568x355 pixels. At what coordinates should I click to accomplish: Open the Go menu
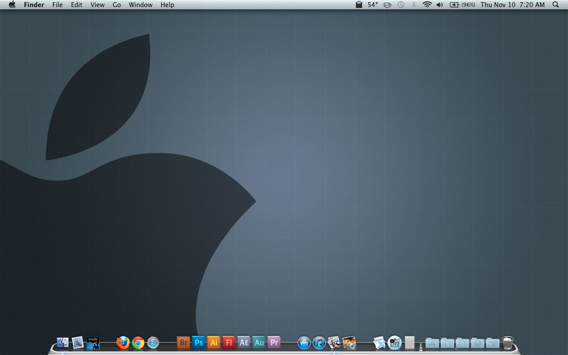[117, 5]
